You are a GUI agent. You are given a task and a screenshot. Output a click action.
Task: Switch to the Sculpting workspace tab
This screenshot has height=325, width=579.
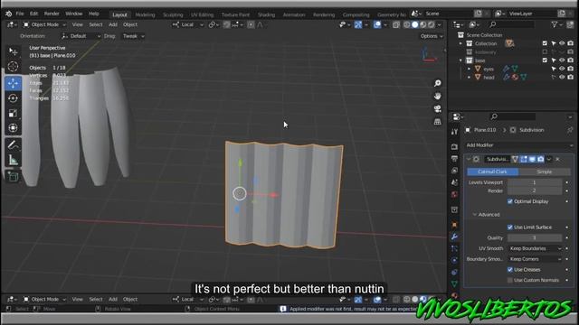[x=173, y=14]
